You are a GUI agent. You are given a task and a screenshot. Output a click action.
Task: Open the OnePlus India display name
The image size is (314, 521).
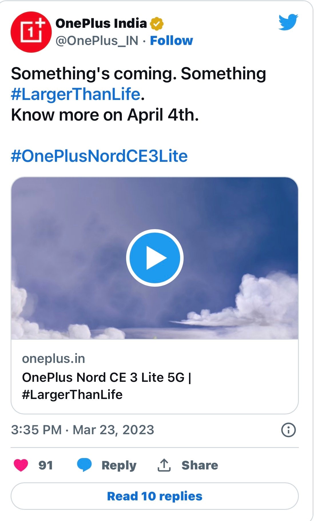click(x=101, y=23)
